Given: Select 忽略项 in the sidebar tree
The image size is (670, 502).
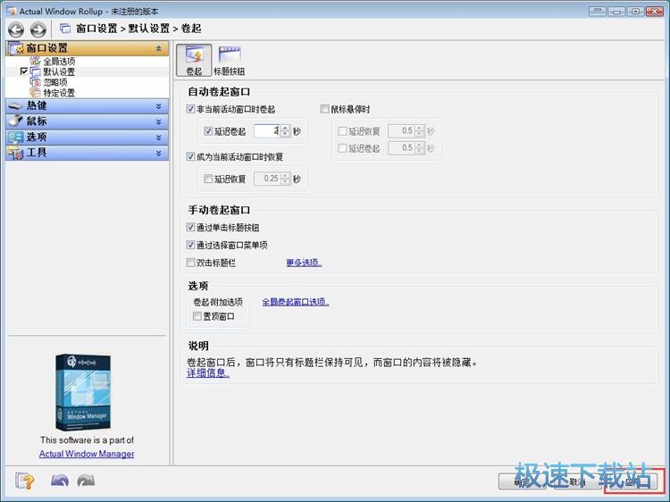Looking at the screenshot, I should [55, 82].
